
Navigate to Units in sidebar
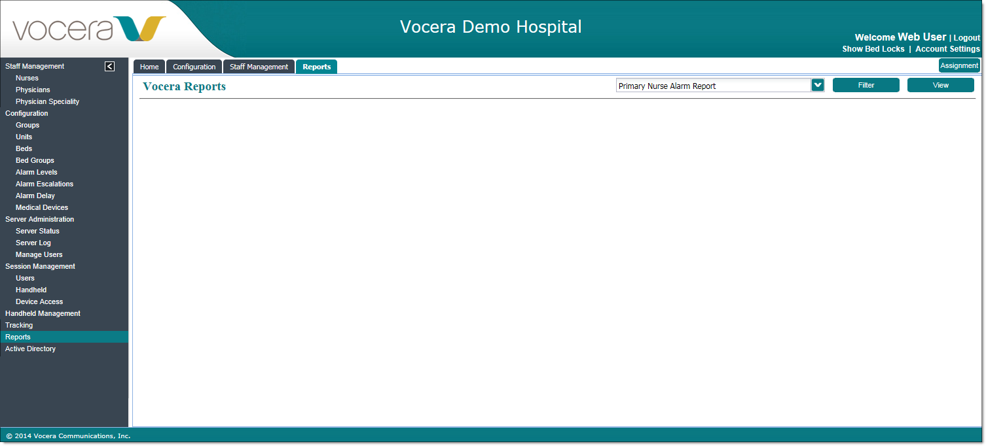(24, 137)
